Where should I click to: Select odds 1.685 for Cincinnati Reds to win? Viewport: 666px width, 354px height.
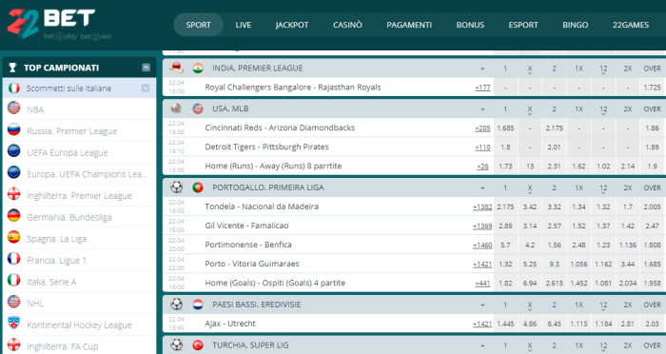(x=505, y=128)
